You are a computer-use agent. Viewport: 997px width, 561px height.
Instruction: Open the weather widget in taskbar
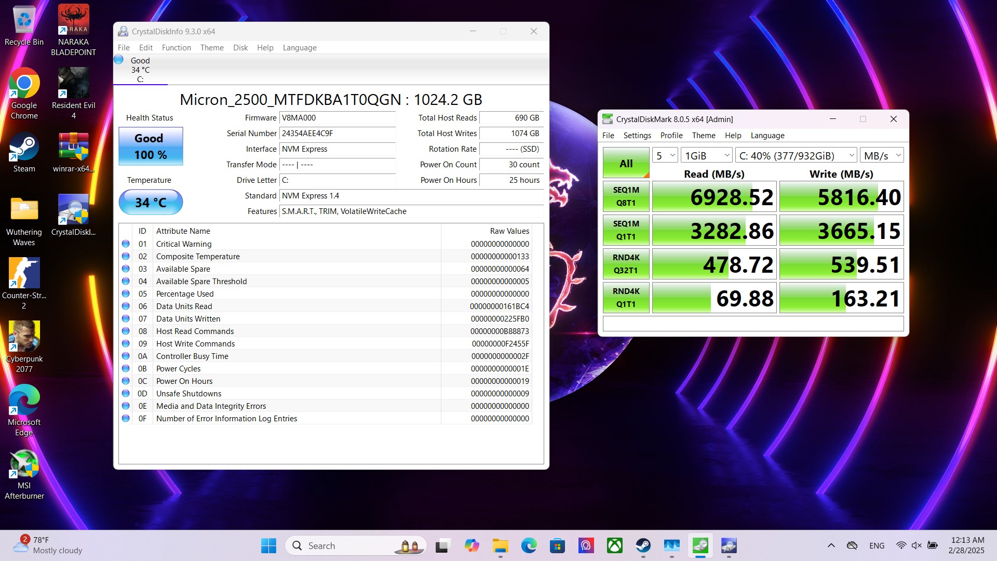pos(48,545)
